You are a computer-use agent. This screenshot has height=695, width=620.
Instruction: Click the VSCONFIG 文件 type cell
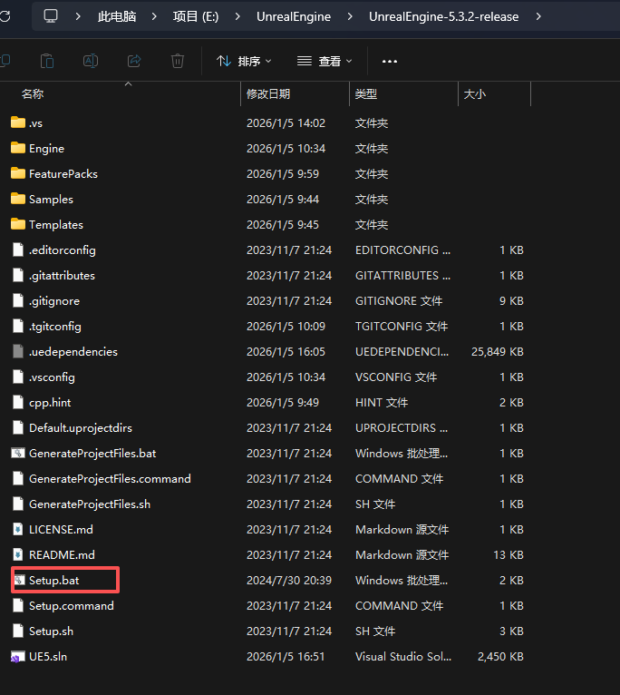[396, 377]
